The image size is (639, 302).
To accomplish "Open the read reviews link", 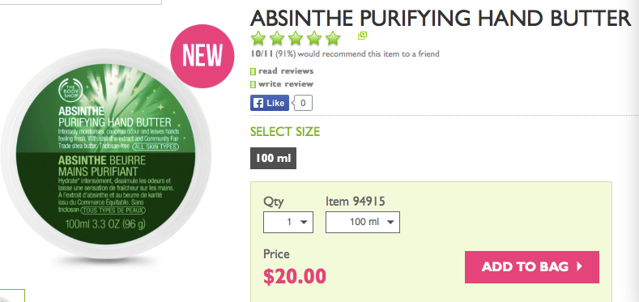I will pyautogui.click(x=286, y=71).
